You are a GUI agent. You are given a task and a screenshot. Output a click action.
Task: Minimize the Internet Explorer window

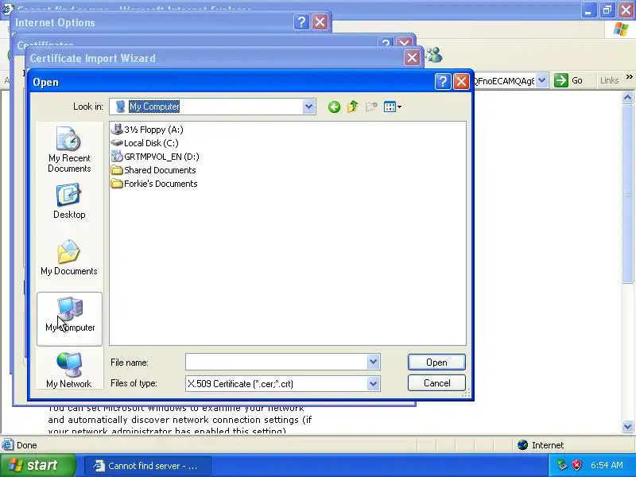pyautogui.click(x=588, y=10)
